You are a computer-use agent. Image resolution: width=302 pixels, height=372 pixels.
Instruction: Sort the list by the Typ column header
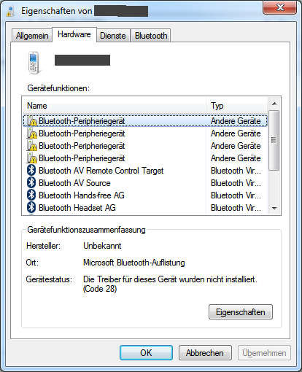point(237,106)
